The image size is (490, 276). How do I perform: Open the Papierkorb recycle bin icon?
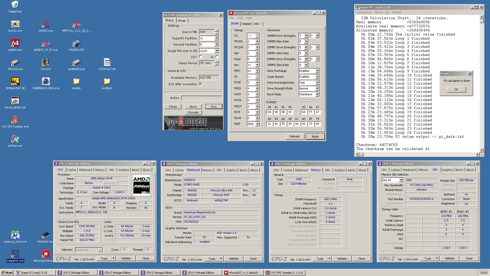(15, 5)
